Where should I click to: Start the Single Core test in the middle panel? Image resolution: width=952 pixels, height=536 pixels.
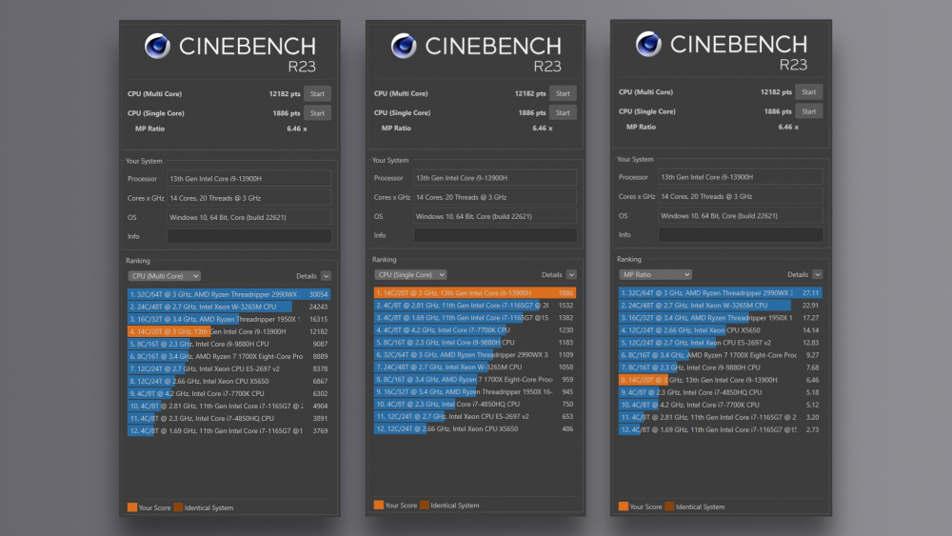(563, 112)
